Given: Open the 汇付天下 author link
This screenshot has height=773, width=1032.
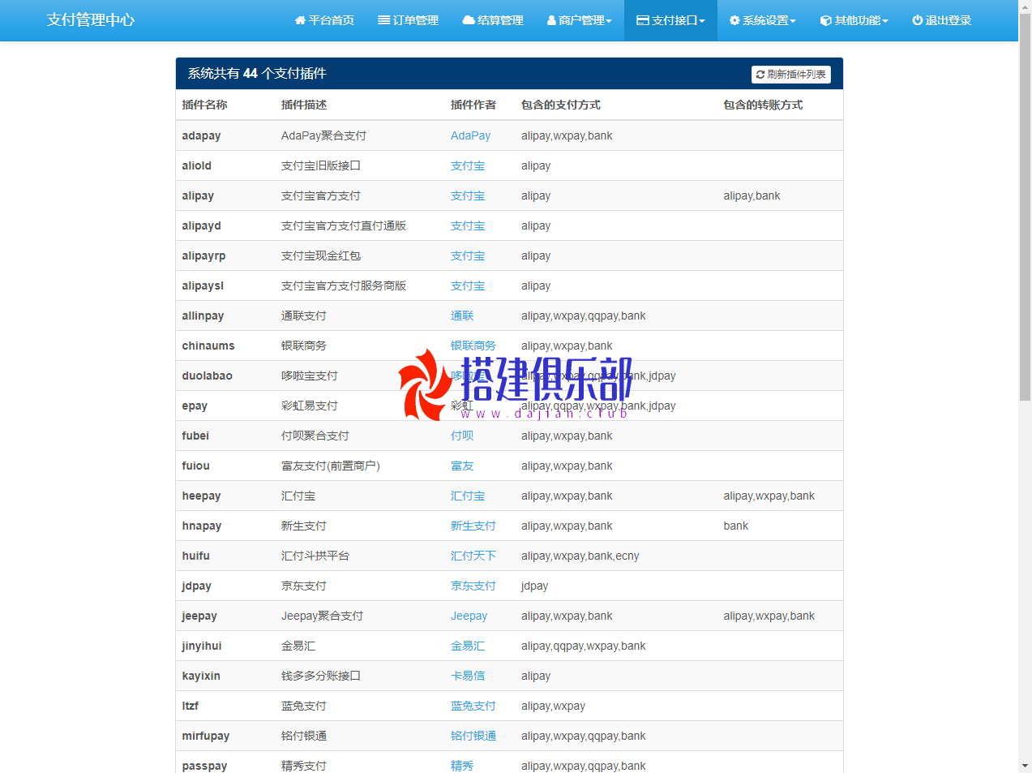Looking at the screenshot, I should tap(473, 556).
